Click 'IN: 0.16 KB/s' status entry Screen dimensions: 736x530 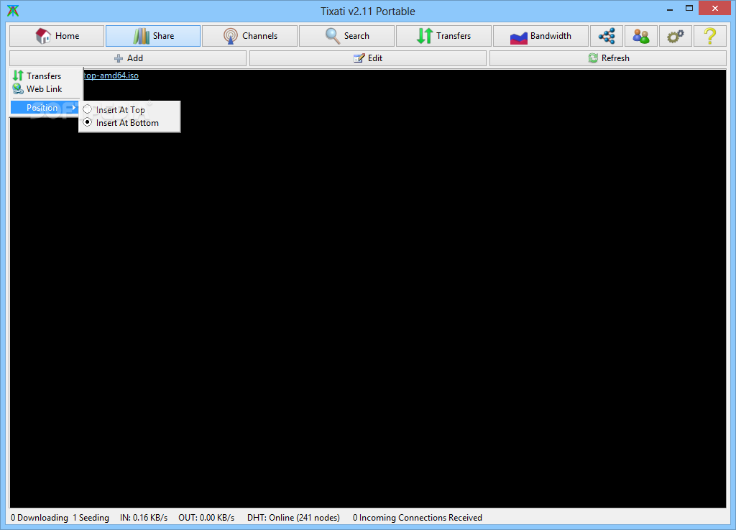(144, 517)
